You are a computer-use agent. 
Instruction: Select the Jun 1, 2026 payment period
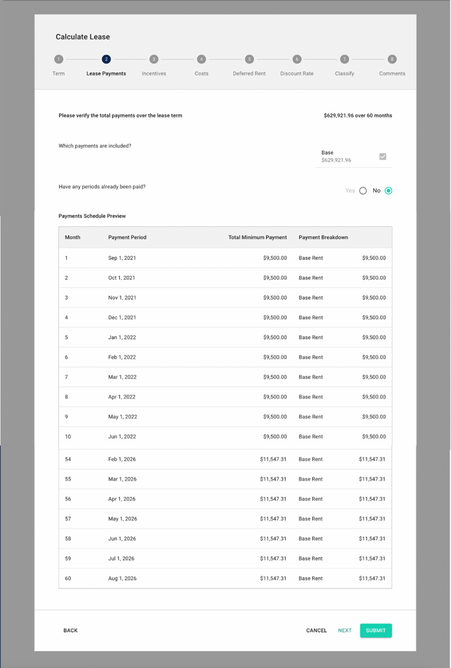click(x=122, y=538)
